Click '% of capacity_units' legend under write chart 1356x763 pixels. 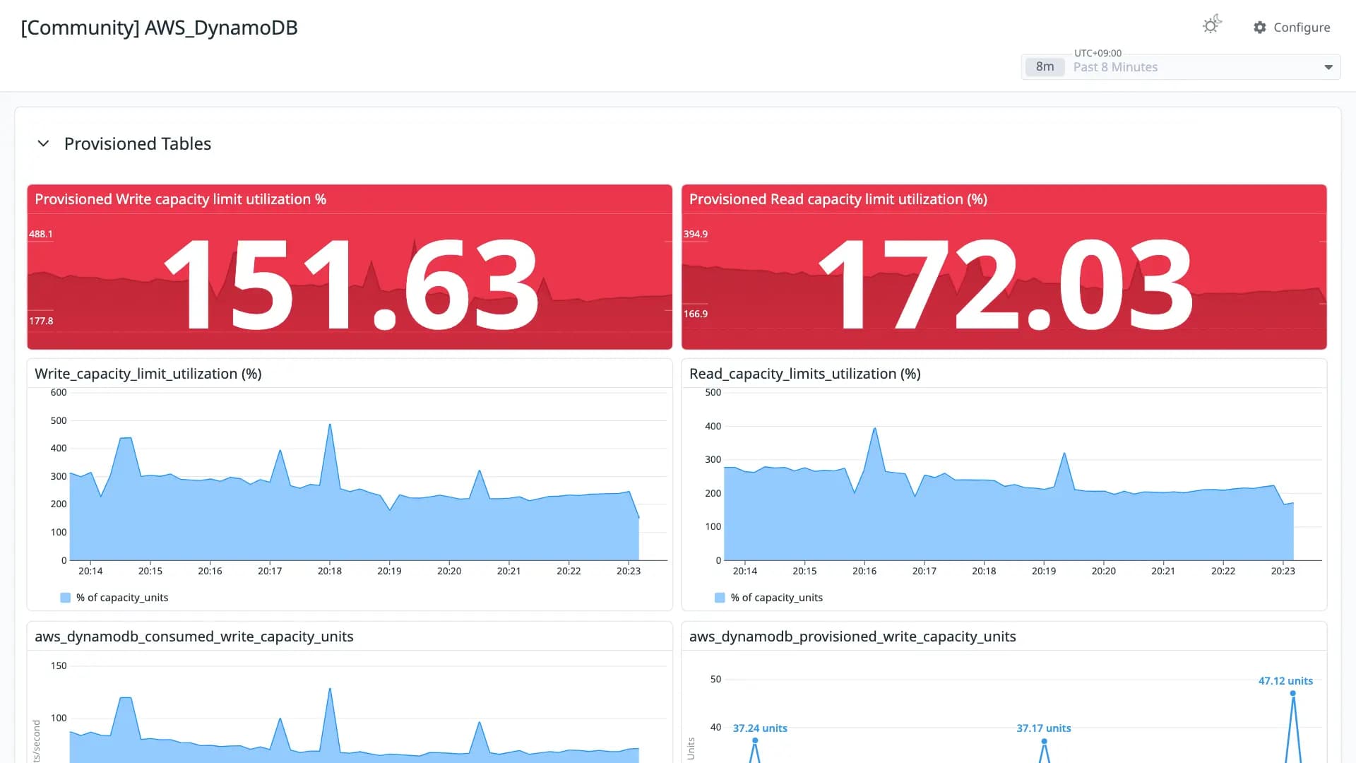122,598
